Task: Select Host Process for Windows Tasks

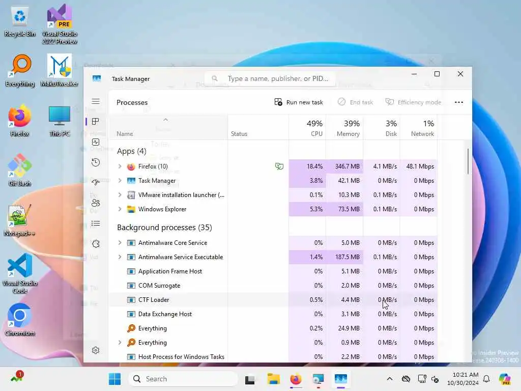Action: click(273, 357)
